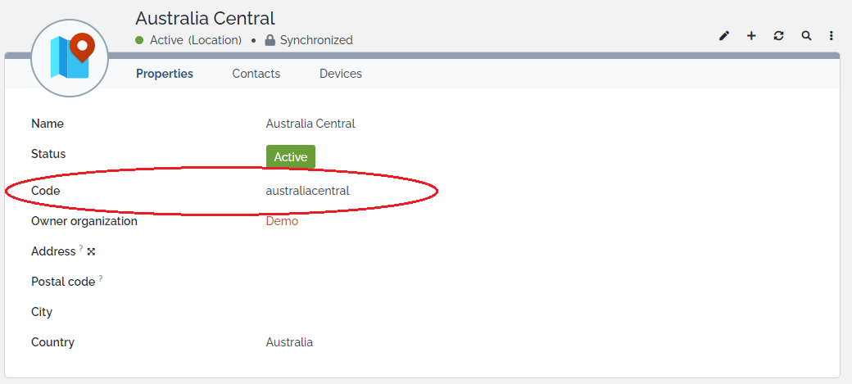Switch to the Properties tab
The height and width of the screenshot is (384, 852).
pos(165,74)
